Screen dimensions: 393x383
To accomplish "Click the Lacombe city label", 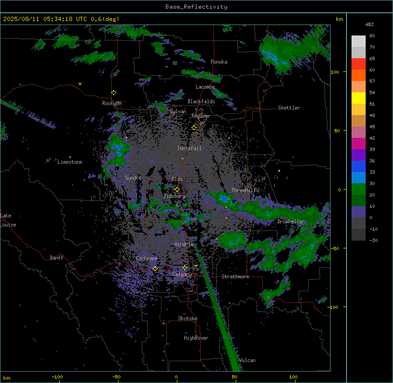I will pyautogui.click(x=205, y=87).
